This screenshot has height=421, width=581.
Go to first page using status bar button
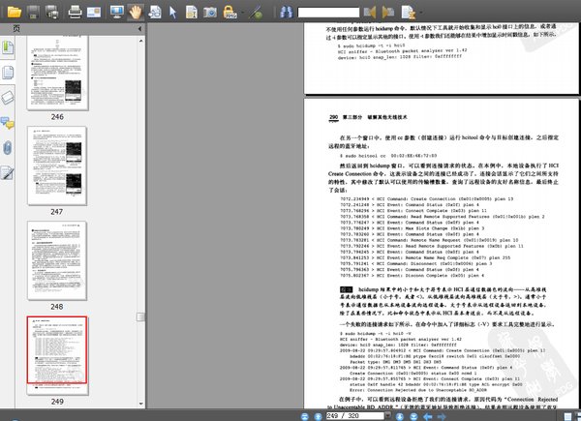pyautogui.click(x=305, y=416)
